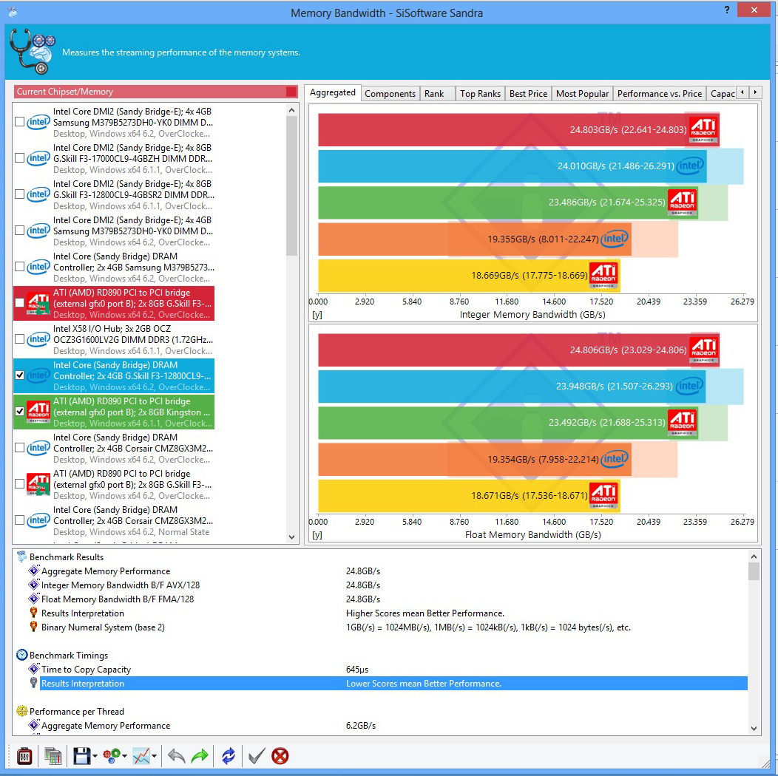Click the copy results chart icon
The width and height of the screenshot is (778, 776).
tap(53, 756)
